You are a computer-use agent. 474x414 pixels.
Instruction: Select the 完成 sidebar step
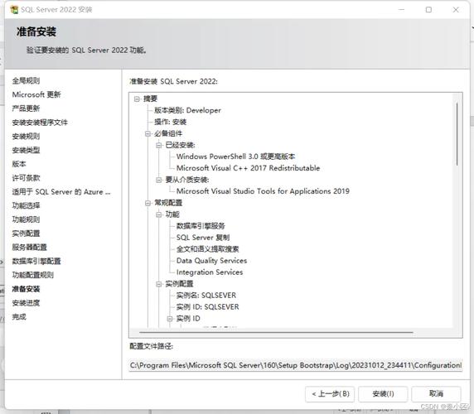[19, 317]
